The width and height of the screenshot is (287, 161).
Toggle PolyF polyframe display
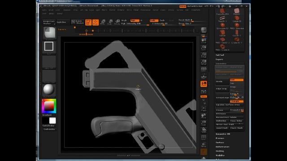pyautogui.click(x=204, y=137)
